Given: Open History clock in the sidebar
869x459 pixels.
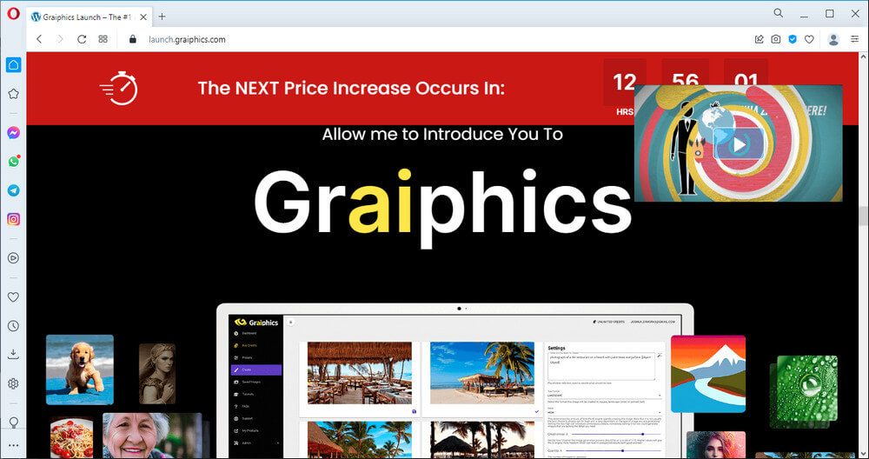Looking at the screenshot, I should (x=13, y=326).
